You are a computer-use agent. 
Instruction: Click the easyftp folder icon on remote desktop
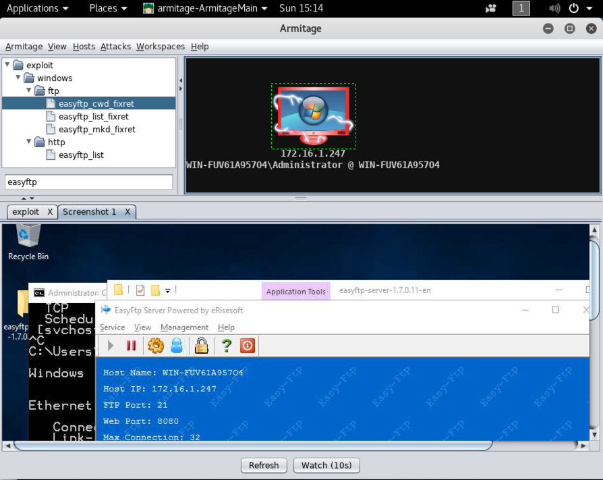(x=22, y=304)
